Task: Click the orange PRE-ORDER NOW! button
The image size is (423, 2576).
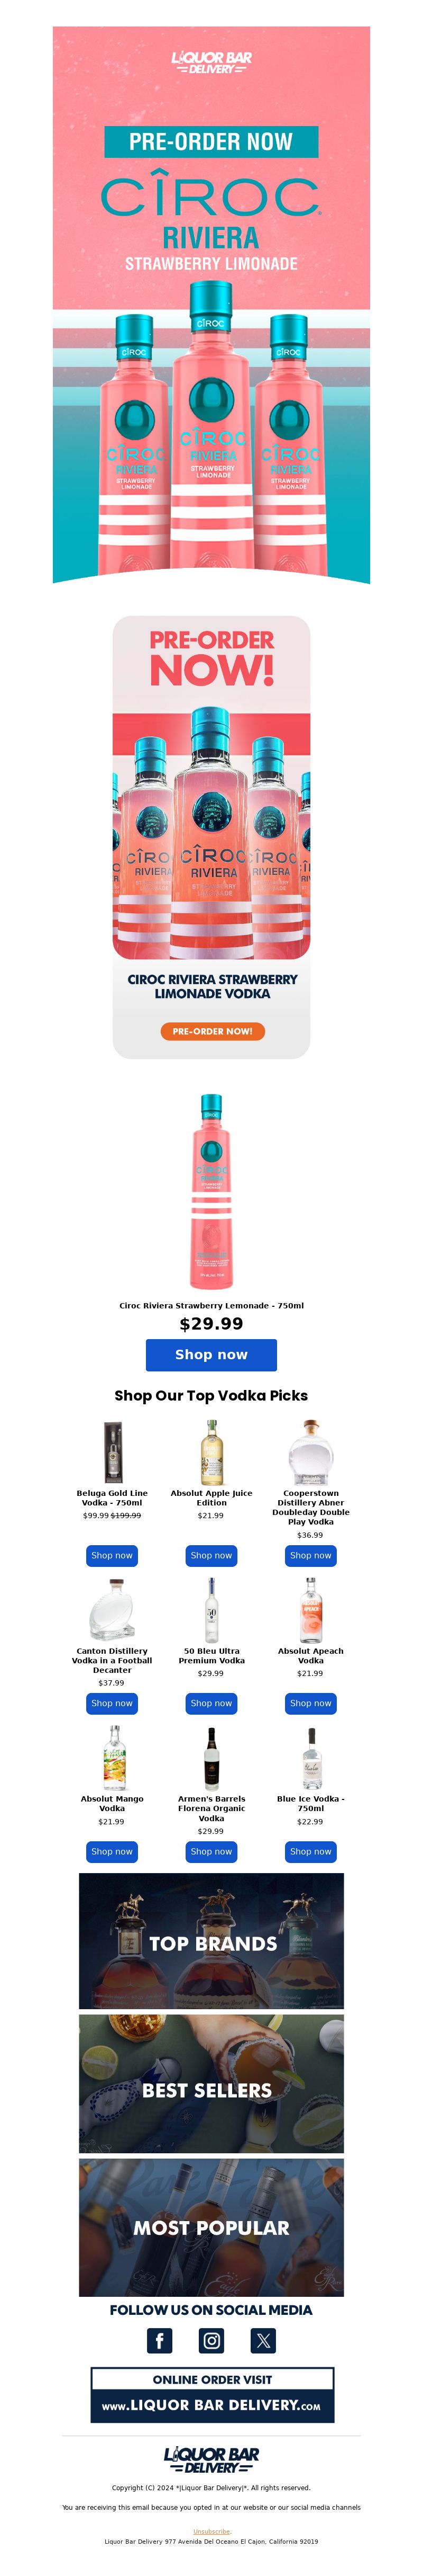Action: 213,1031
